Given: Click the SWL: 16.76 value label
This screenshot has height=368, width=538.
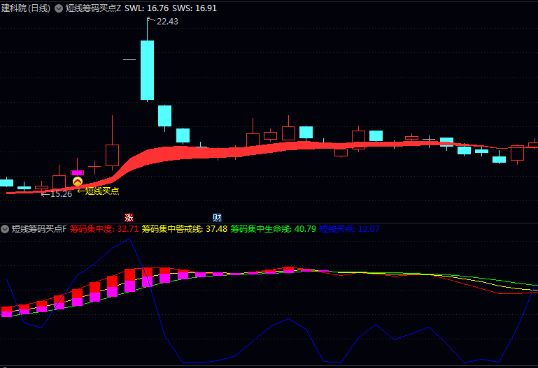Looking at the screenshot, I should [146, 8].
